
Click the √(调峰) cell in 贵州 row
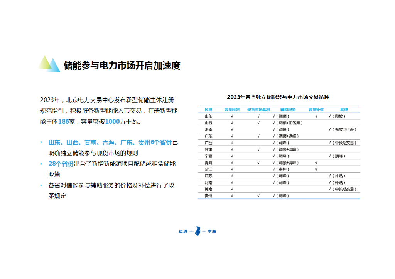pos(281,195)
